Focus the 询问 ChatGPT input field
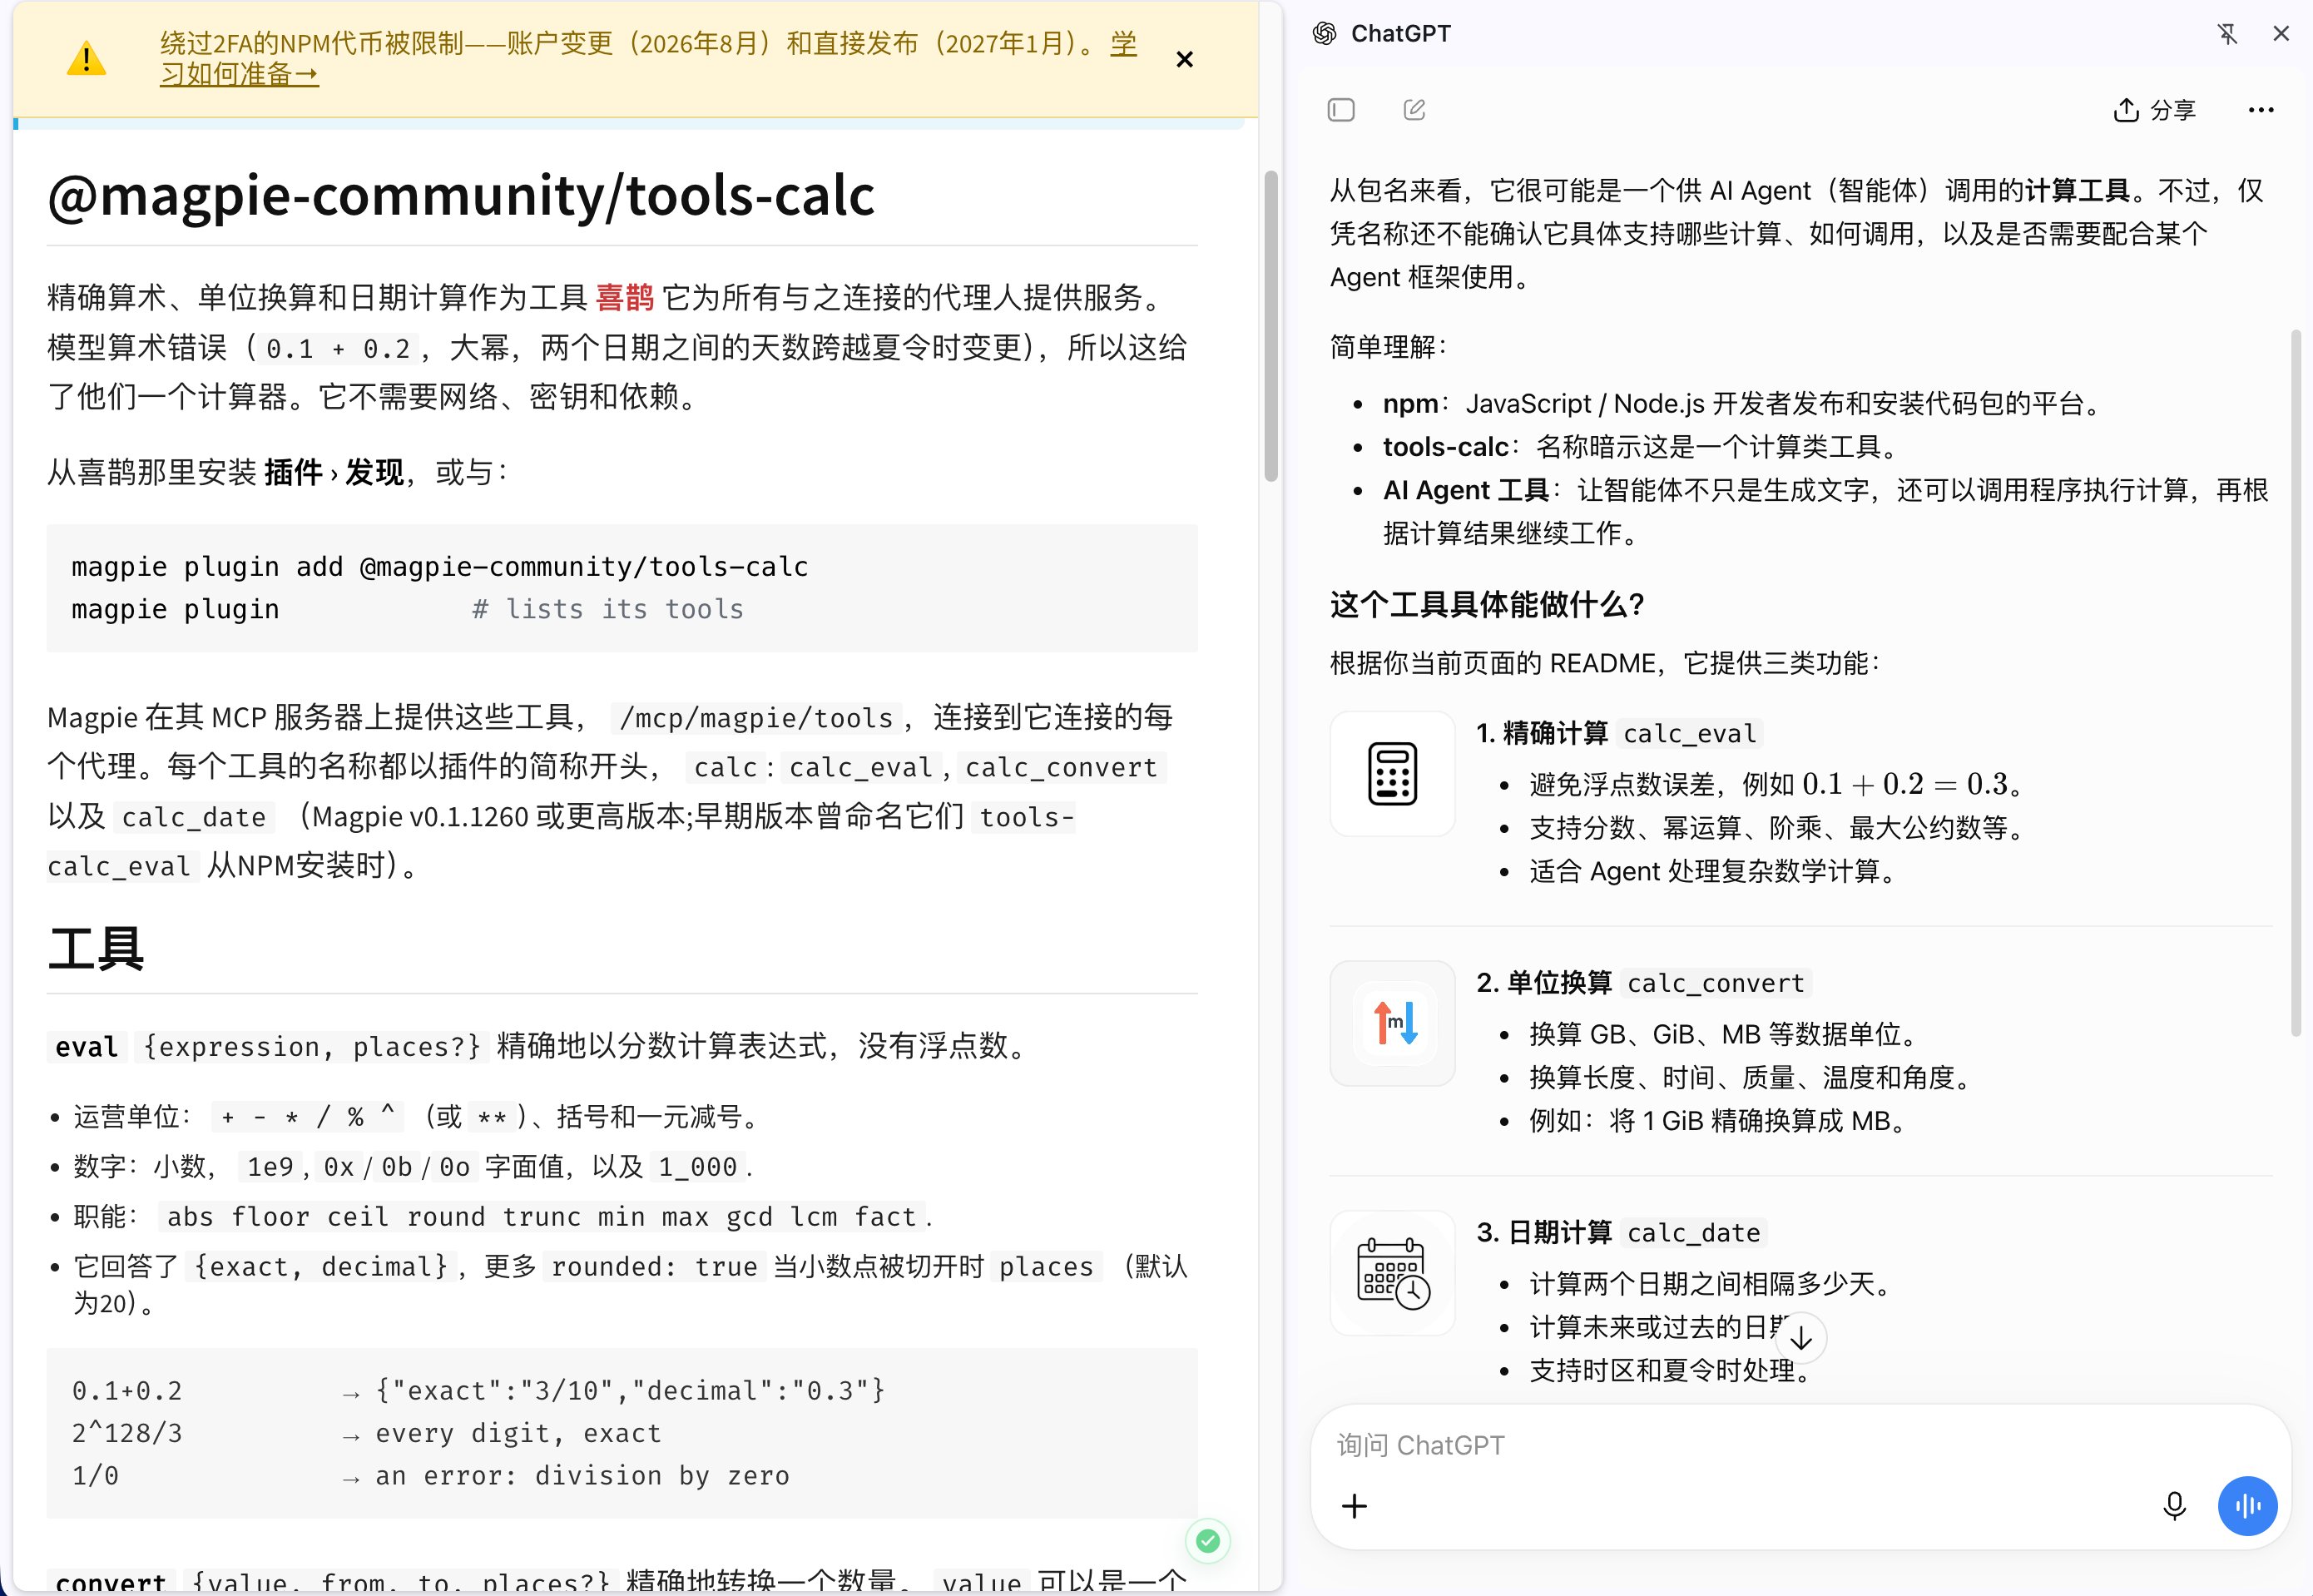The image size is (2313, 1596). click(1799, 1446)
